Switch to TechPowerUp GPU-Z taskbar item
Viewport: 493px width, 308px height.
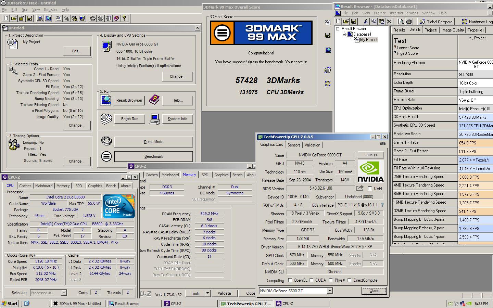click(246, 304)
